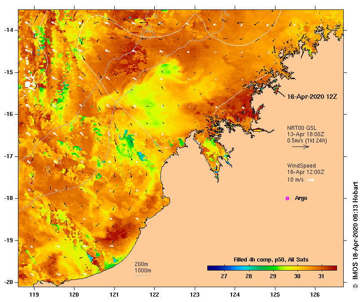Click the color bar value 27
This screenshot has height=302, width=363.
(224, 276)
